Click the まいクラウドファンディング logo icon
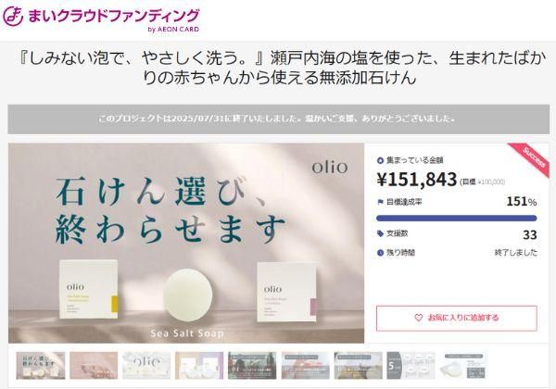The width and height of the screenshot is (556, 389). coord(13,17)
